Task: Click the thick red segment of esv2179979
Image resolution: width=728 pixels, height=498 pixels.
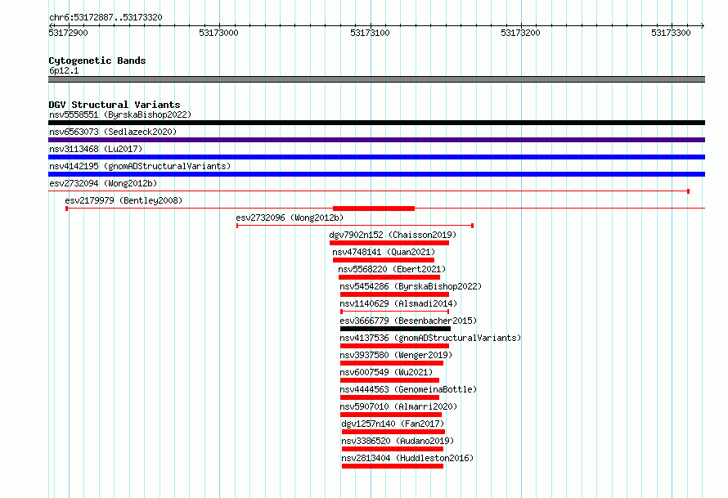Action: pos(374,209)
